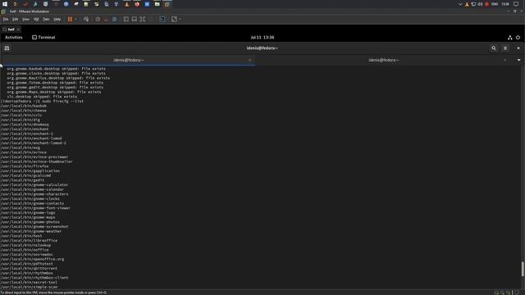Viewport: 525px width, 295px height.
Task: Pause the virtual machine in VMware toolbar
Action: (70, 20)
